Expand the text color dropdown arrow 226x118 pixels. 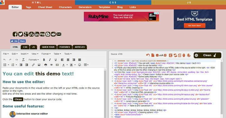pyautogui.click(x=67, y=65)
